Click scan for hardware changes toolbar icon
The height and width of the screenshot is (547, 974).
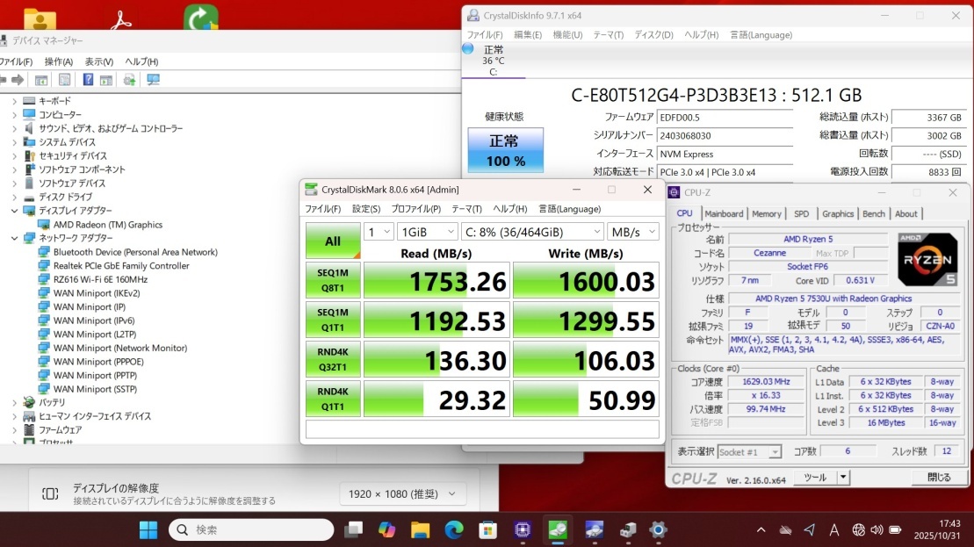[154, 80]
